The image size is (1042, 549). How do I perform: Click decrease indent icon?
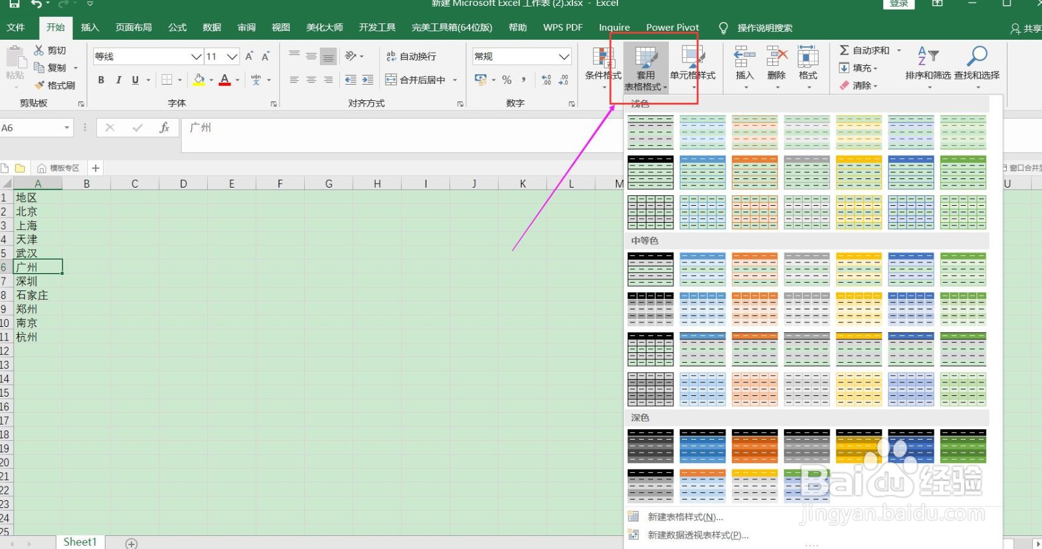coord(350,80)
